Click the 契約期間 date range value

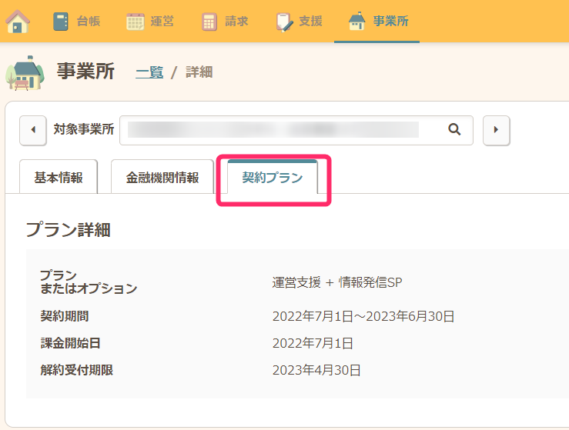[x=363, y=315]
